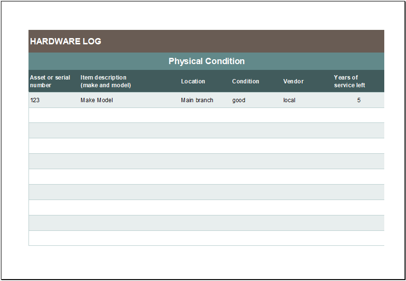Image resolution: width=406 pixels, height=281 pixels.
Task: Click the Vendor column header
Action: coord(294,81)
